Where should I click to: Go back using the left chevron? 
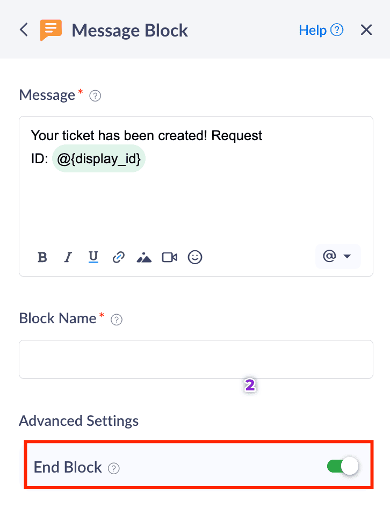(x=24, y=30)
